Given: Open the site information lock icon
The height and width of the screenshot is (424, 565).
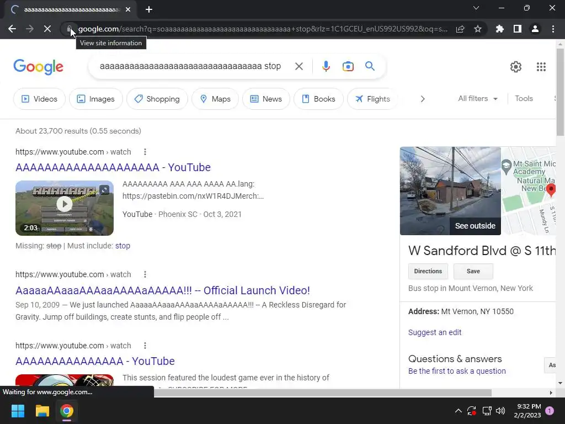Looking at the screenshot, I should [69, 29].
